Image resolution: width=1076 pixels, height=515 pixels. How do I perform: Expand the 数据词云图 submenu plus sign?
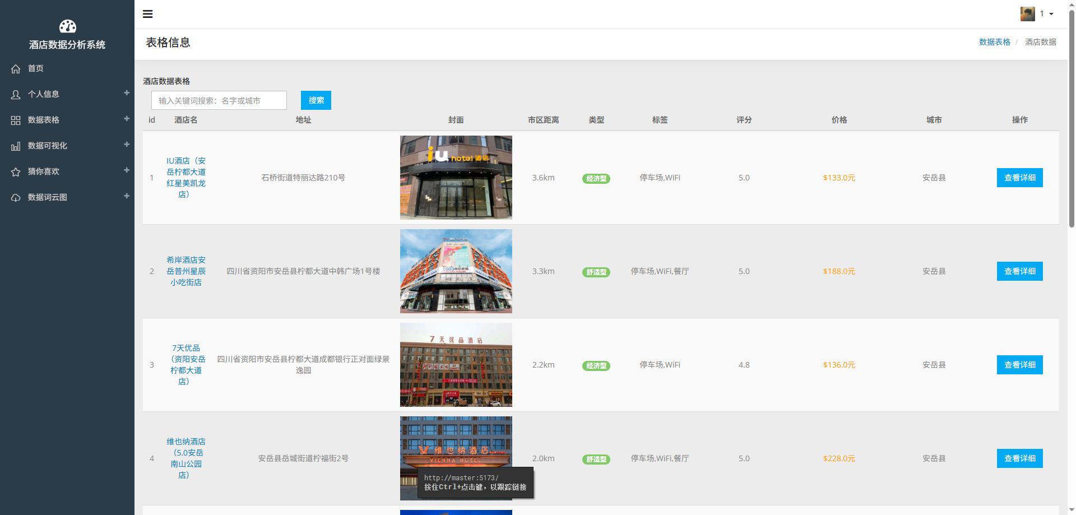pyautogui.click(x=127, y=196)
